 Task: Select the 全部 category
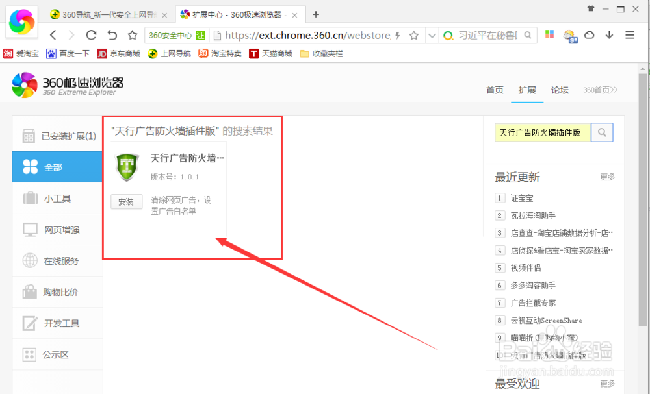point(57,167)
